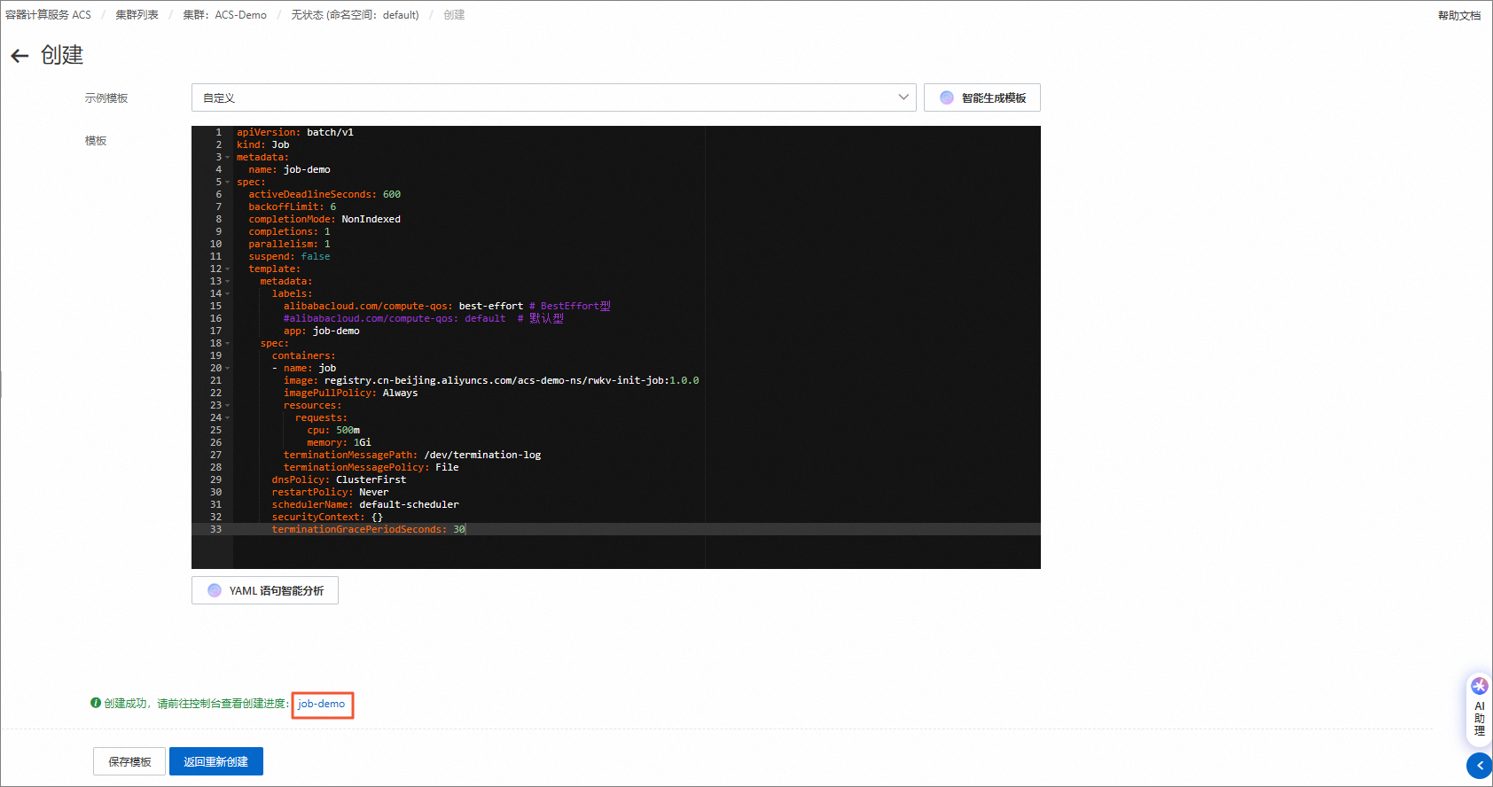Collapse the metadata fold arrow at line 13
The image size is (1493, 787).
click(228, 281)
